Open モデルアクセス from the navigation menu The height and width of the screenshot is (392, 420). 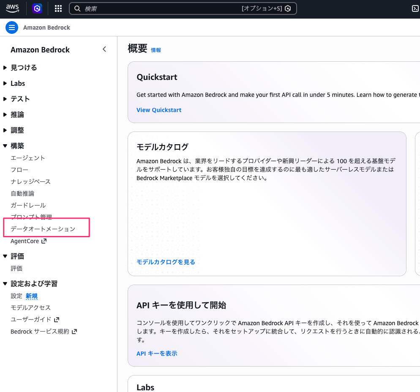pos(30,307)
